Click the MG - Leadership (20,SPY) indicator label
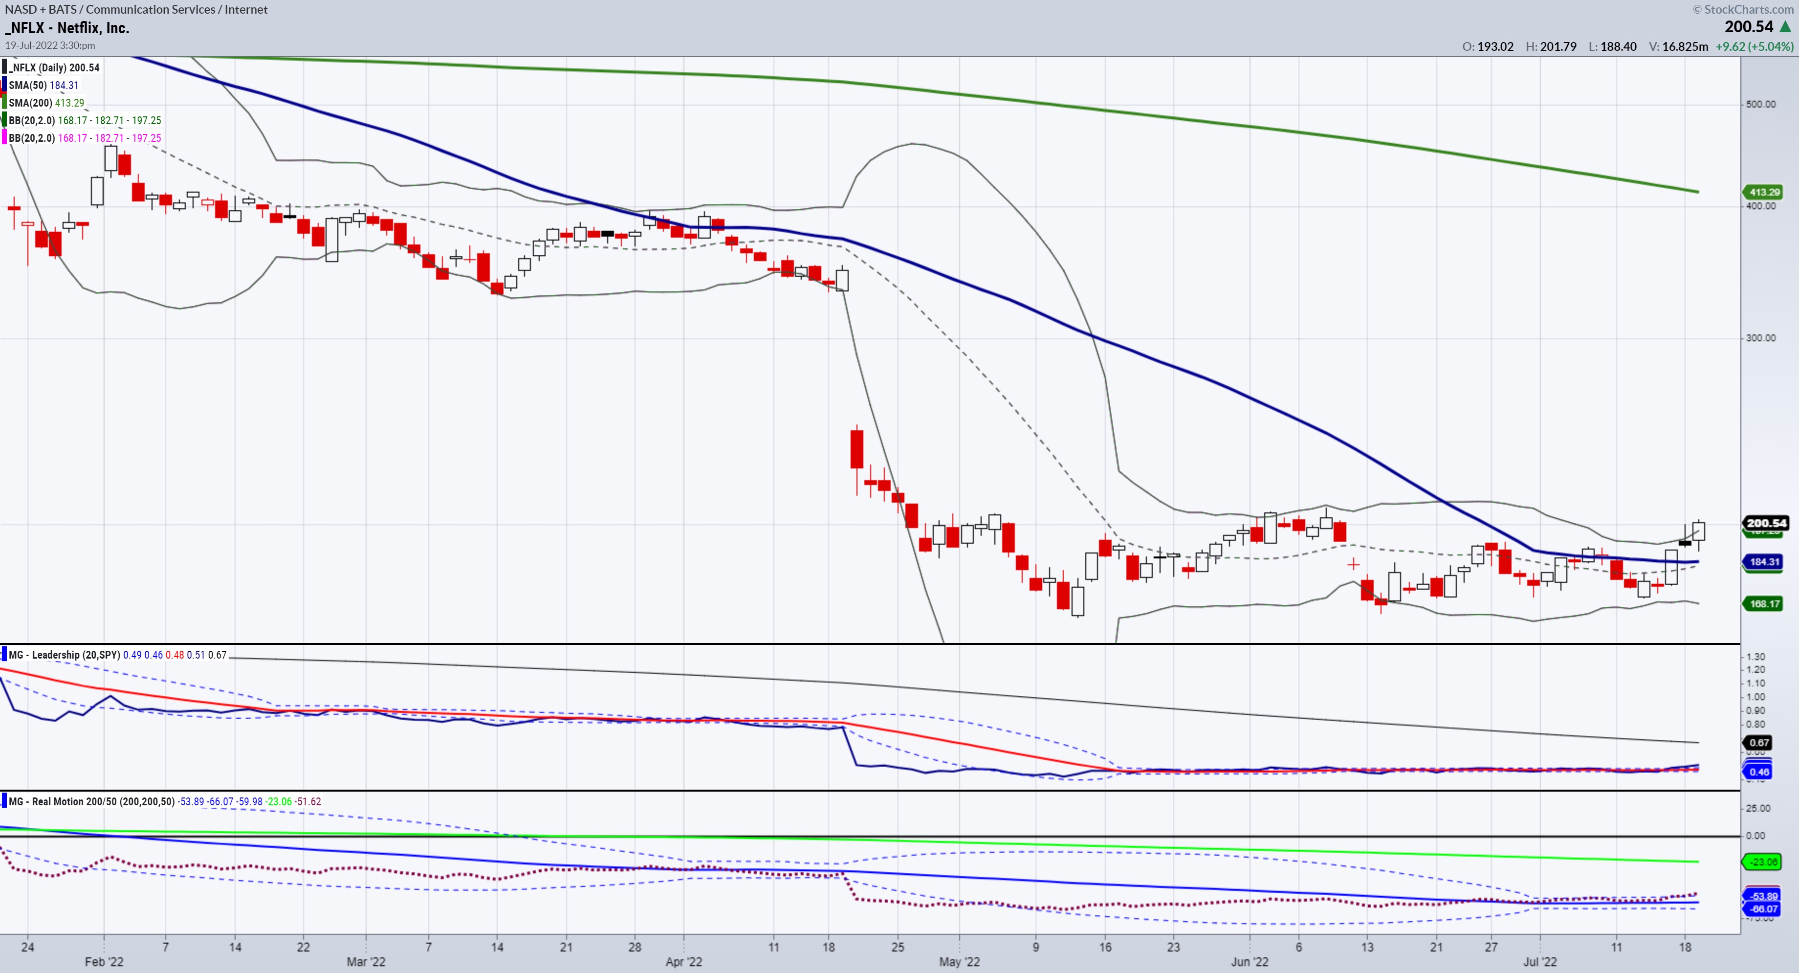Image resolution: width=1799 pixels, height=973 pixels. click(x=64, y=655)
